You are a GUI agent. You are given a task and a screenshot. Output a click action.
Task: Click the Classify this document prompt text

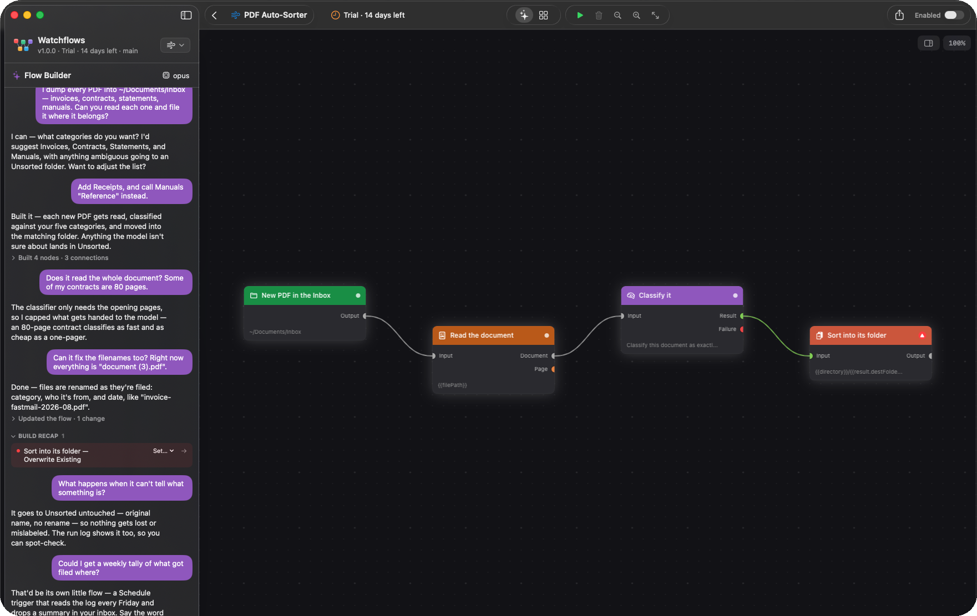(672, 345)
